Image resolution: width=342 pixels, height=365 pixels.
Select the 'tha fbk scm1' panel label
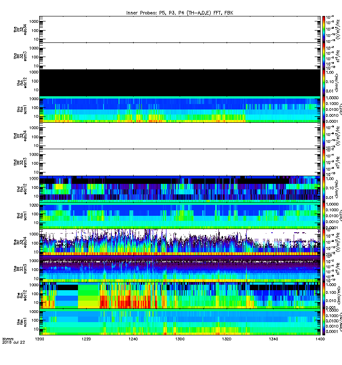coord(22,109)
